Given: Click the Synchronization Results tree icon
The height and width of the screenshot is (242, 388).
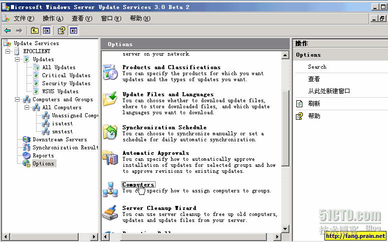Looking at the screenshot, I should [27, 147].
